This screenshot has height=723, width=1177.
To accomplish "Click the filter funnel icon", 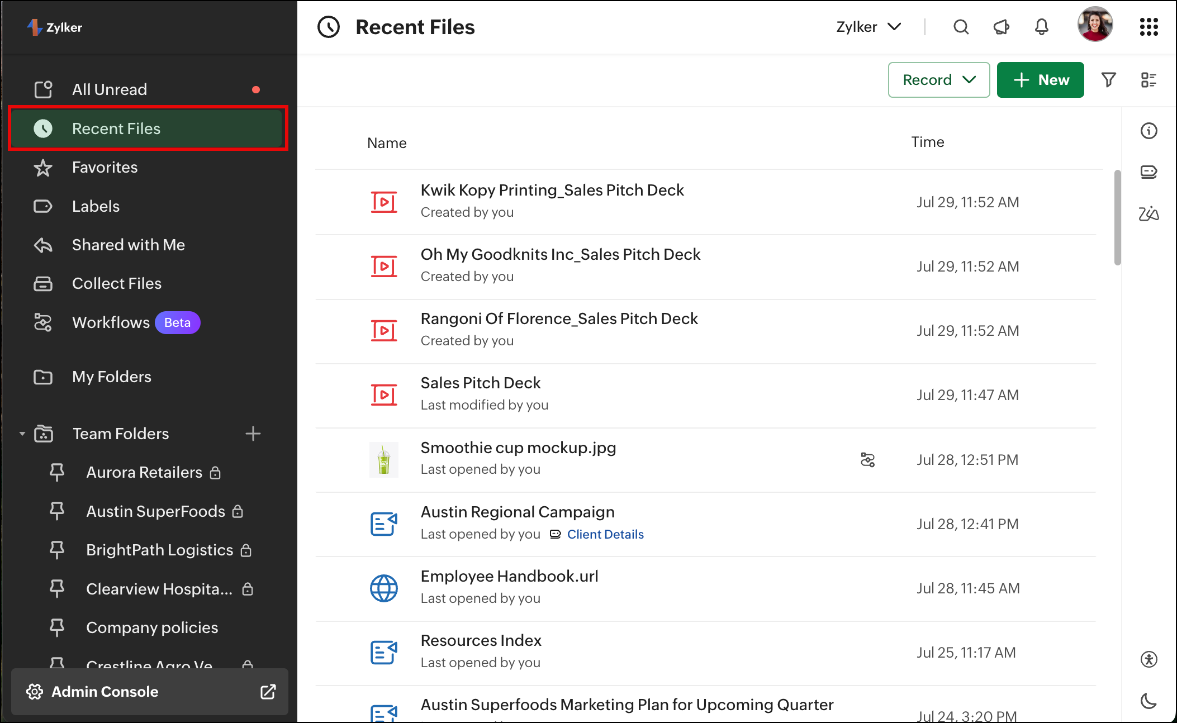I will tap(1108, 80).
